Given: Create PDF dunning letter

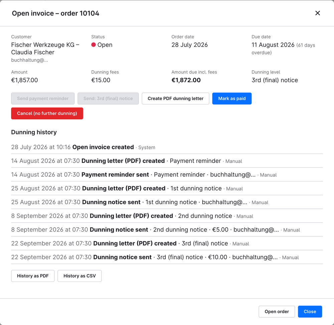Looking at the screenshot, I should click(x=176, y=98).
